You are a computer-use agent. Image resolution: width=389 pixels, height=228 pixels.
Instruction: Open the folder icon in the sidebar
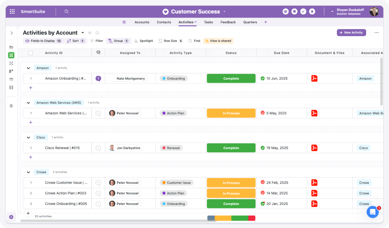(x=11, y=47)
